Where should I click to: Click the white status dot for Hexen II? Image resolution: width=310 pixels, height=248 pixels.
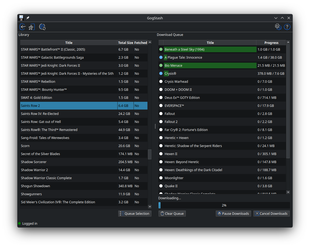click(x=161, y=154)
